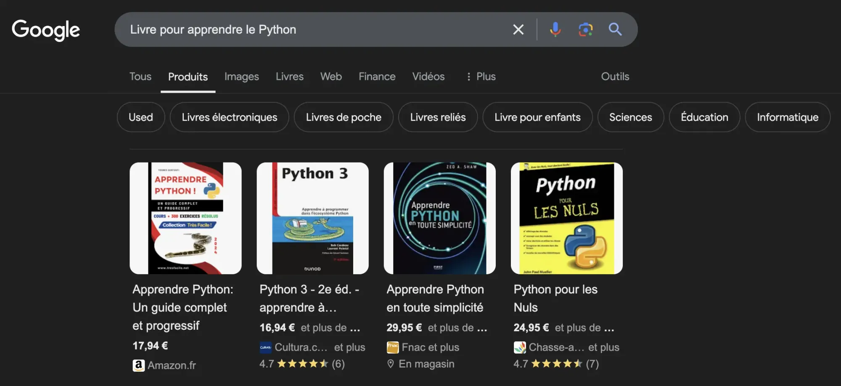Open the Plus tabs dropdown
841x386 pixels.
tap(481, 76)
